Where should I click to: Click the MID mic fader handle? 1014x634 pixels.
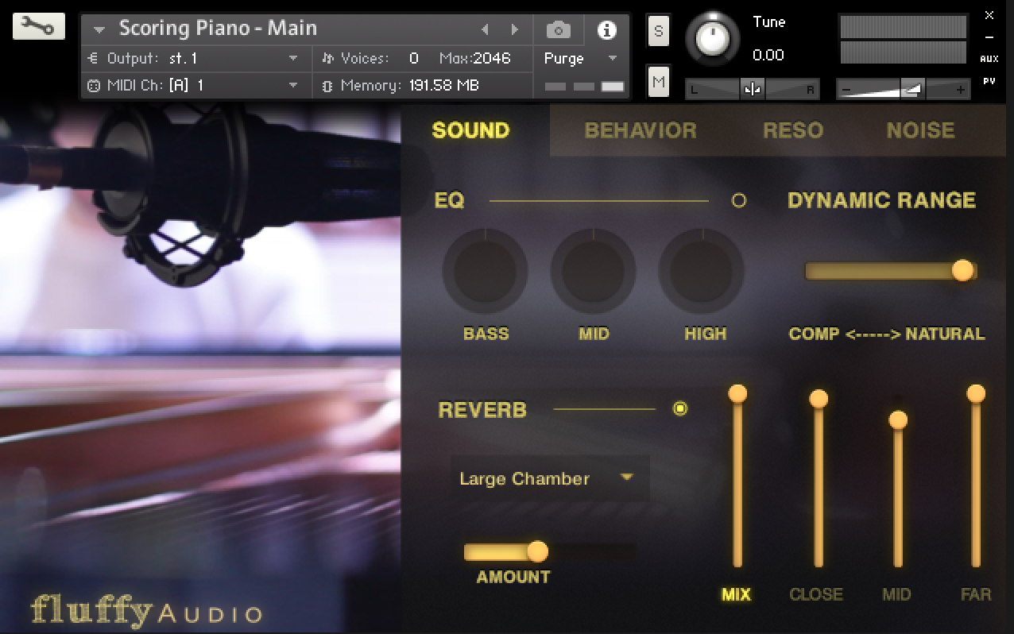(898, 419)
